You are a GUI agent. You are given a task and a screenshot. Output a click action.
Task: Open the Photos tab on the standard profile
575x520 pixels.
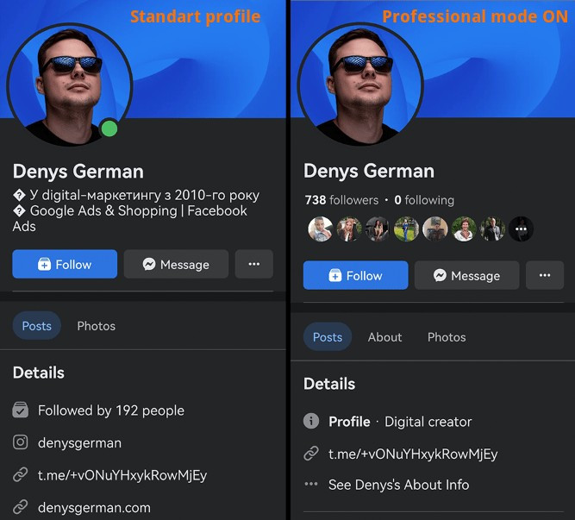click(96, 326)
